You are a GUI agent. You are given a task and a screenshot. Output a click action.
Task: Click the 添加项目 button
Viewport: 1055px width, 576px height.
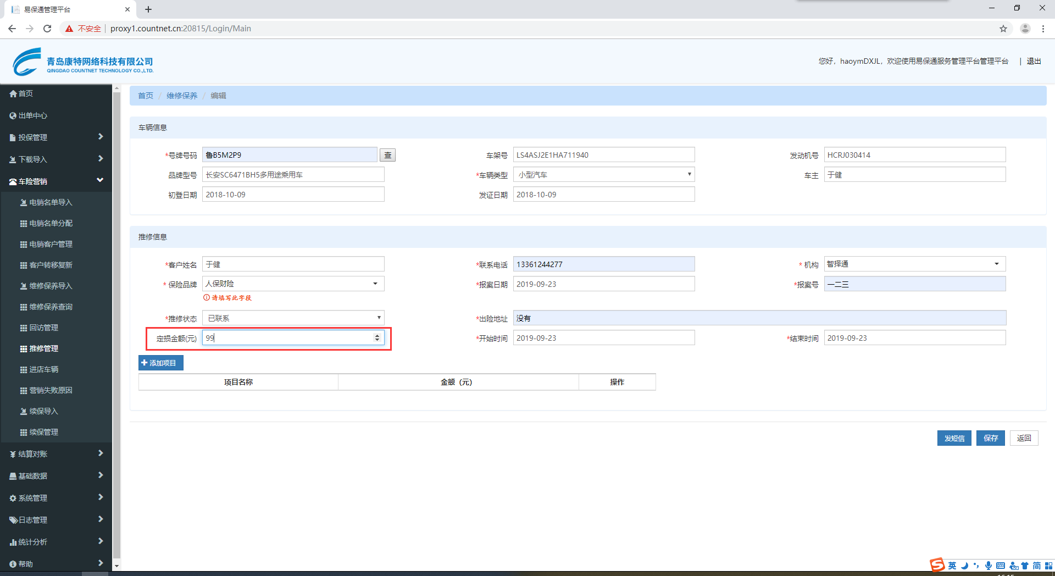pyautogui.click(x=160, y=363)
